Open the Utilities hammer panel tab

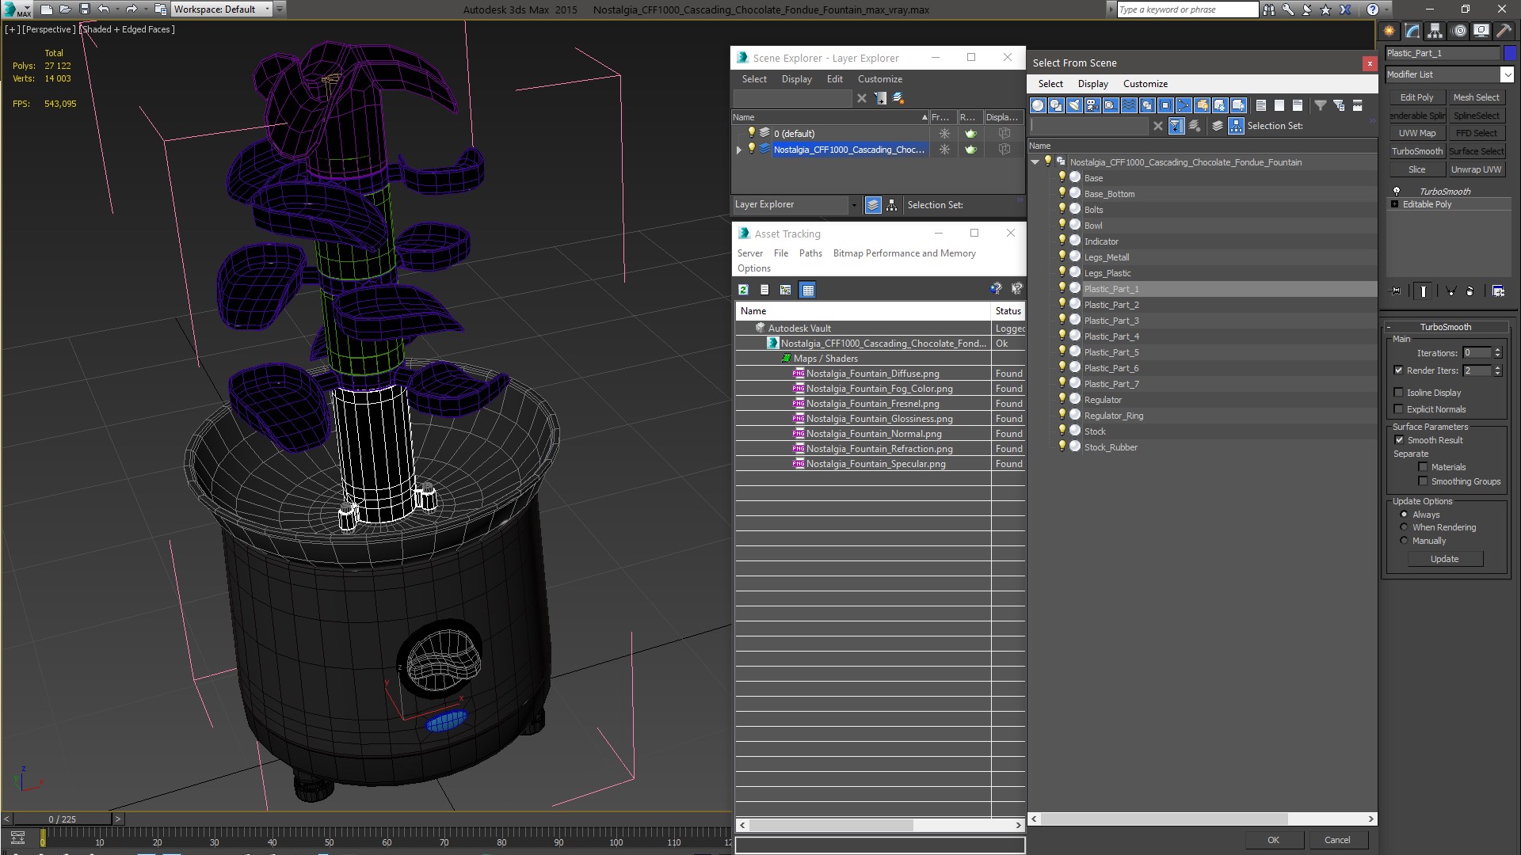coord(1504,31)
